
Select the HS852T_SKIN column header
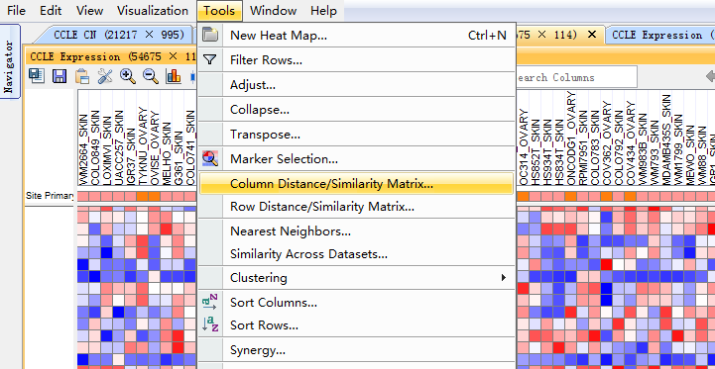[x=536, y=152]
